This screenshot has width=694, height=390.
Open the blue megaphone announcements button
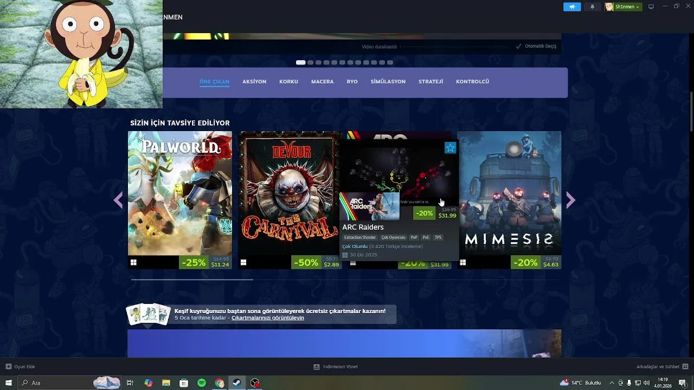coord(572,6)
